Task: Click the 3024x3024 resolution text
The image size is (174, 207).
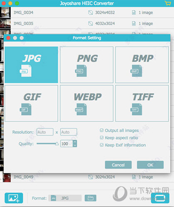Action: tap(105, 177)
